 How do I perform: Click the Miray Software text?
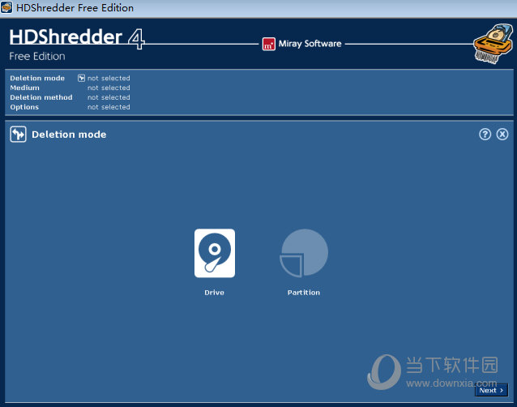click(x=310, y=44)
